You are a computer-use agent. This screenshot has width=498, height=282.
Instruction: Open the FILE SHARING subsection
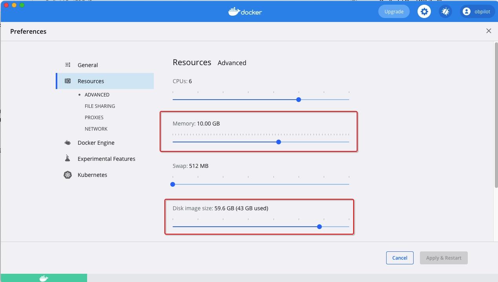[x=100, y=106]
